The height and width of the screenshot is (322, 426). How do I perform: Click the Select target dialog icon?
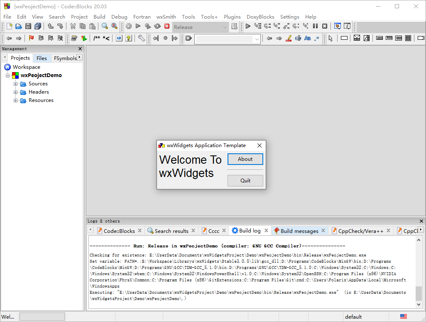coord(234,26)
